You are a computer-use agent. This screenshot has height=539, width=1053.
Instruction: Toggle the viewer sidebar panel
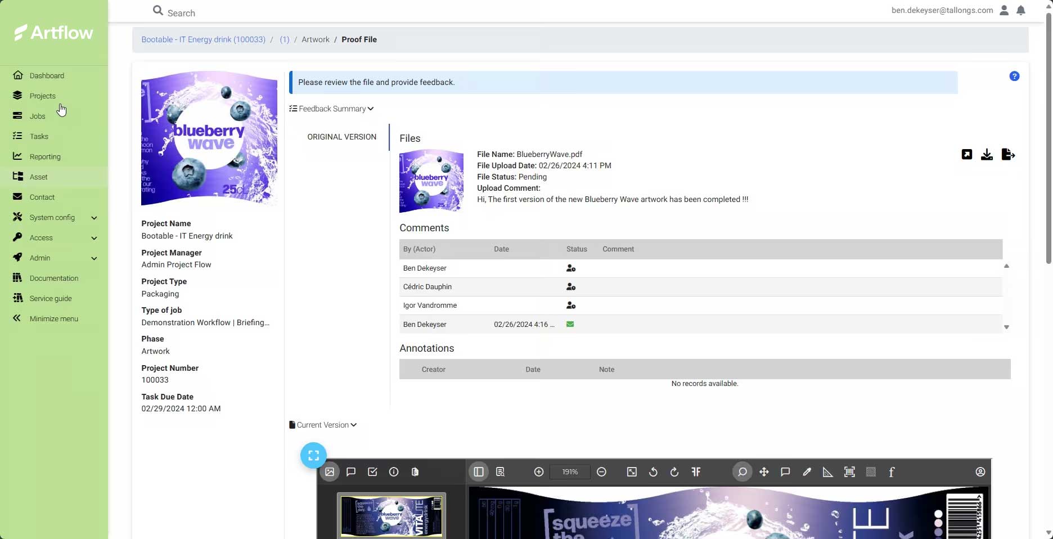[x=479, y=472]
